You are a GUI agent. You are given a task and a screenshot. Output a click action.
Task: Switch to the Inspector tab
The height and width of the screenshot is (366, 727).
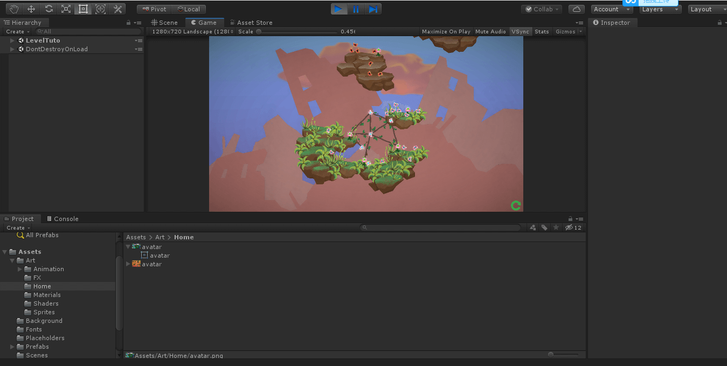click(x=612, y=23)
